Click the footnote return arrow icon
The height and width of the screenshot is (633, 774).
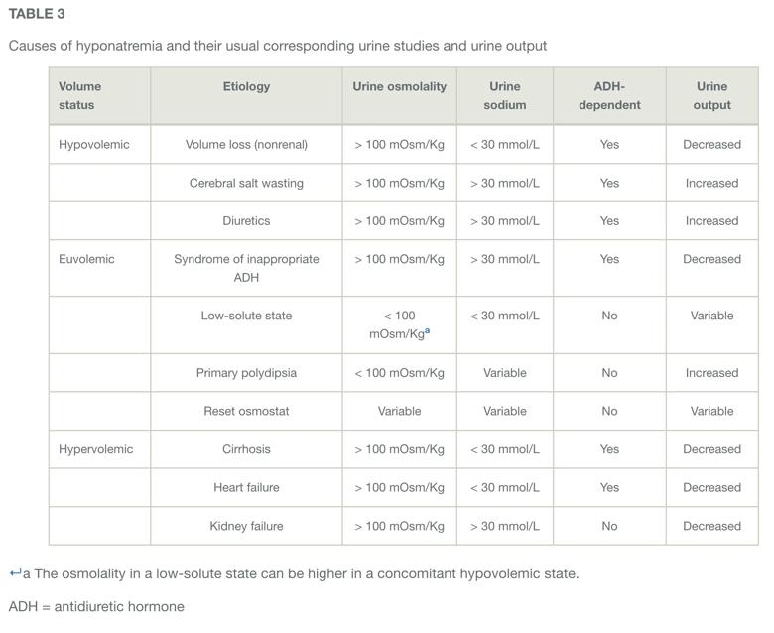point(15,572)
